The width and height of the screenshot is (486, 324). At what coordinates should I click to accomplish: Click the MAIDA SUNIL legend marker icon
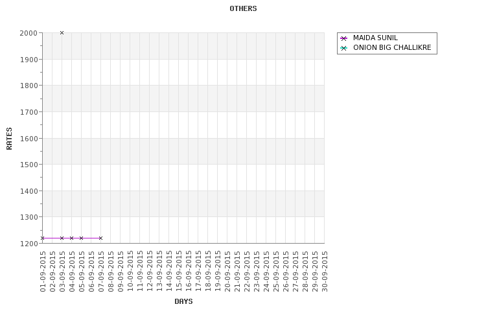click(x=344, y=38)
